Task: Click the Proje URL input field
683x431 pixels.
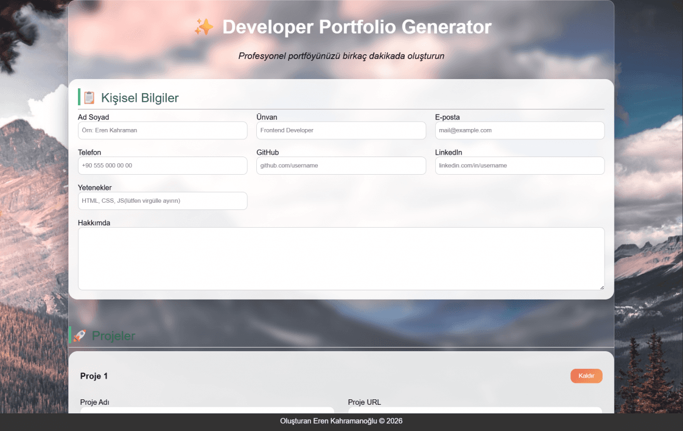Action: [475, 410]
